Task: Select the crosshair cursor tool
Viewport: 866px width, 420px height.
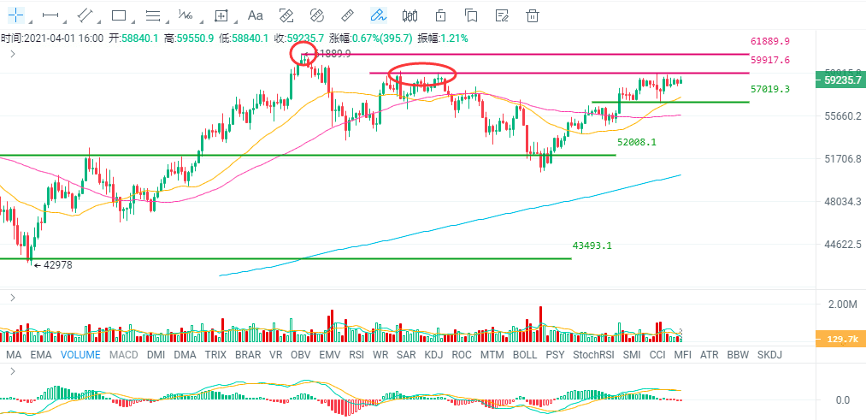Action: click(x=16, y=15)
